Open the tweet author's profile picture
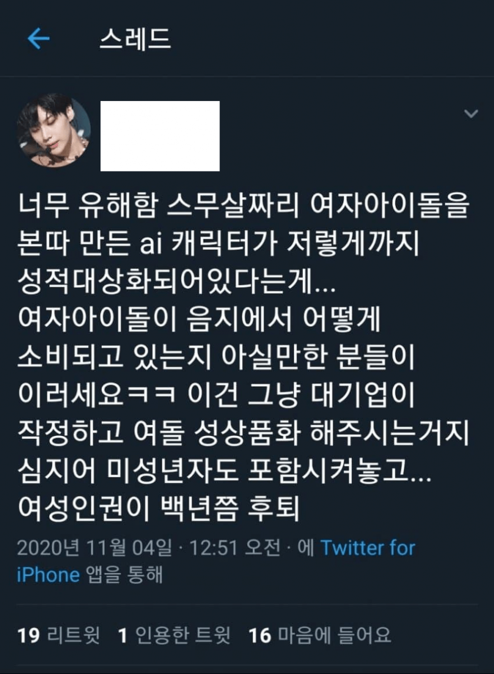The image size is (494, 674). pos(54,130)
